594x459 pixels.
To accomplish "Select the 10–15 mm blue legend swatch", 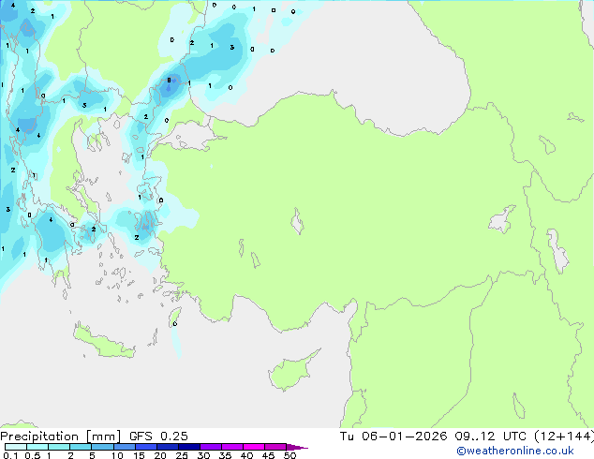I will 124,447.
